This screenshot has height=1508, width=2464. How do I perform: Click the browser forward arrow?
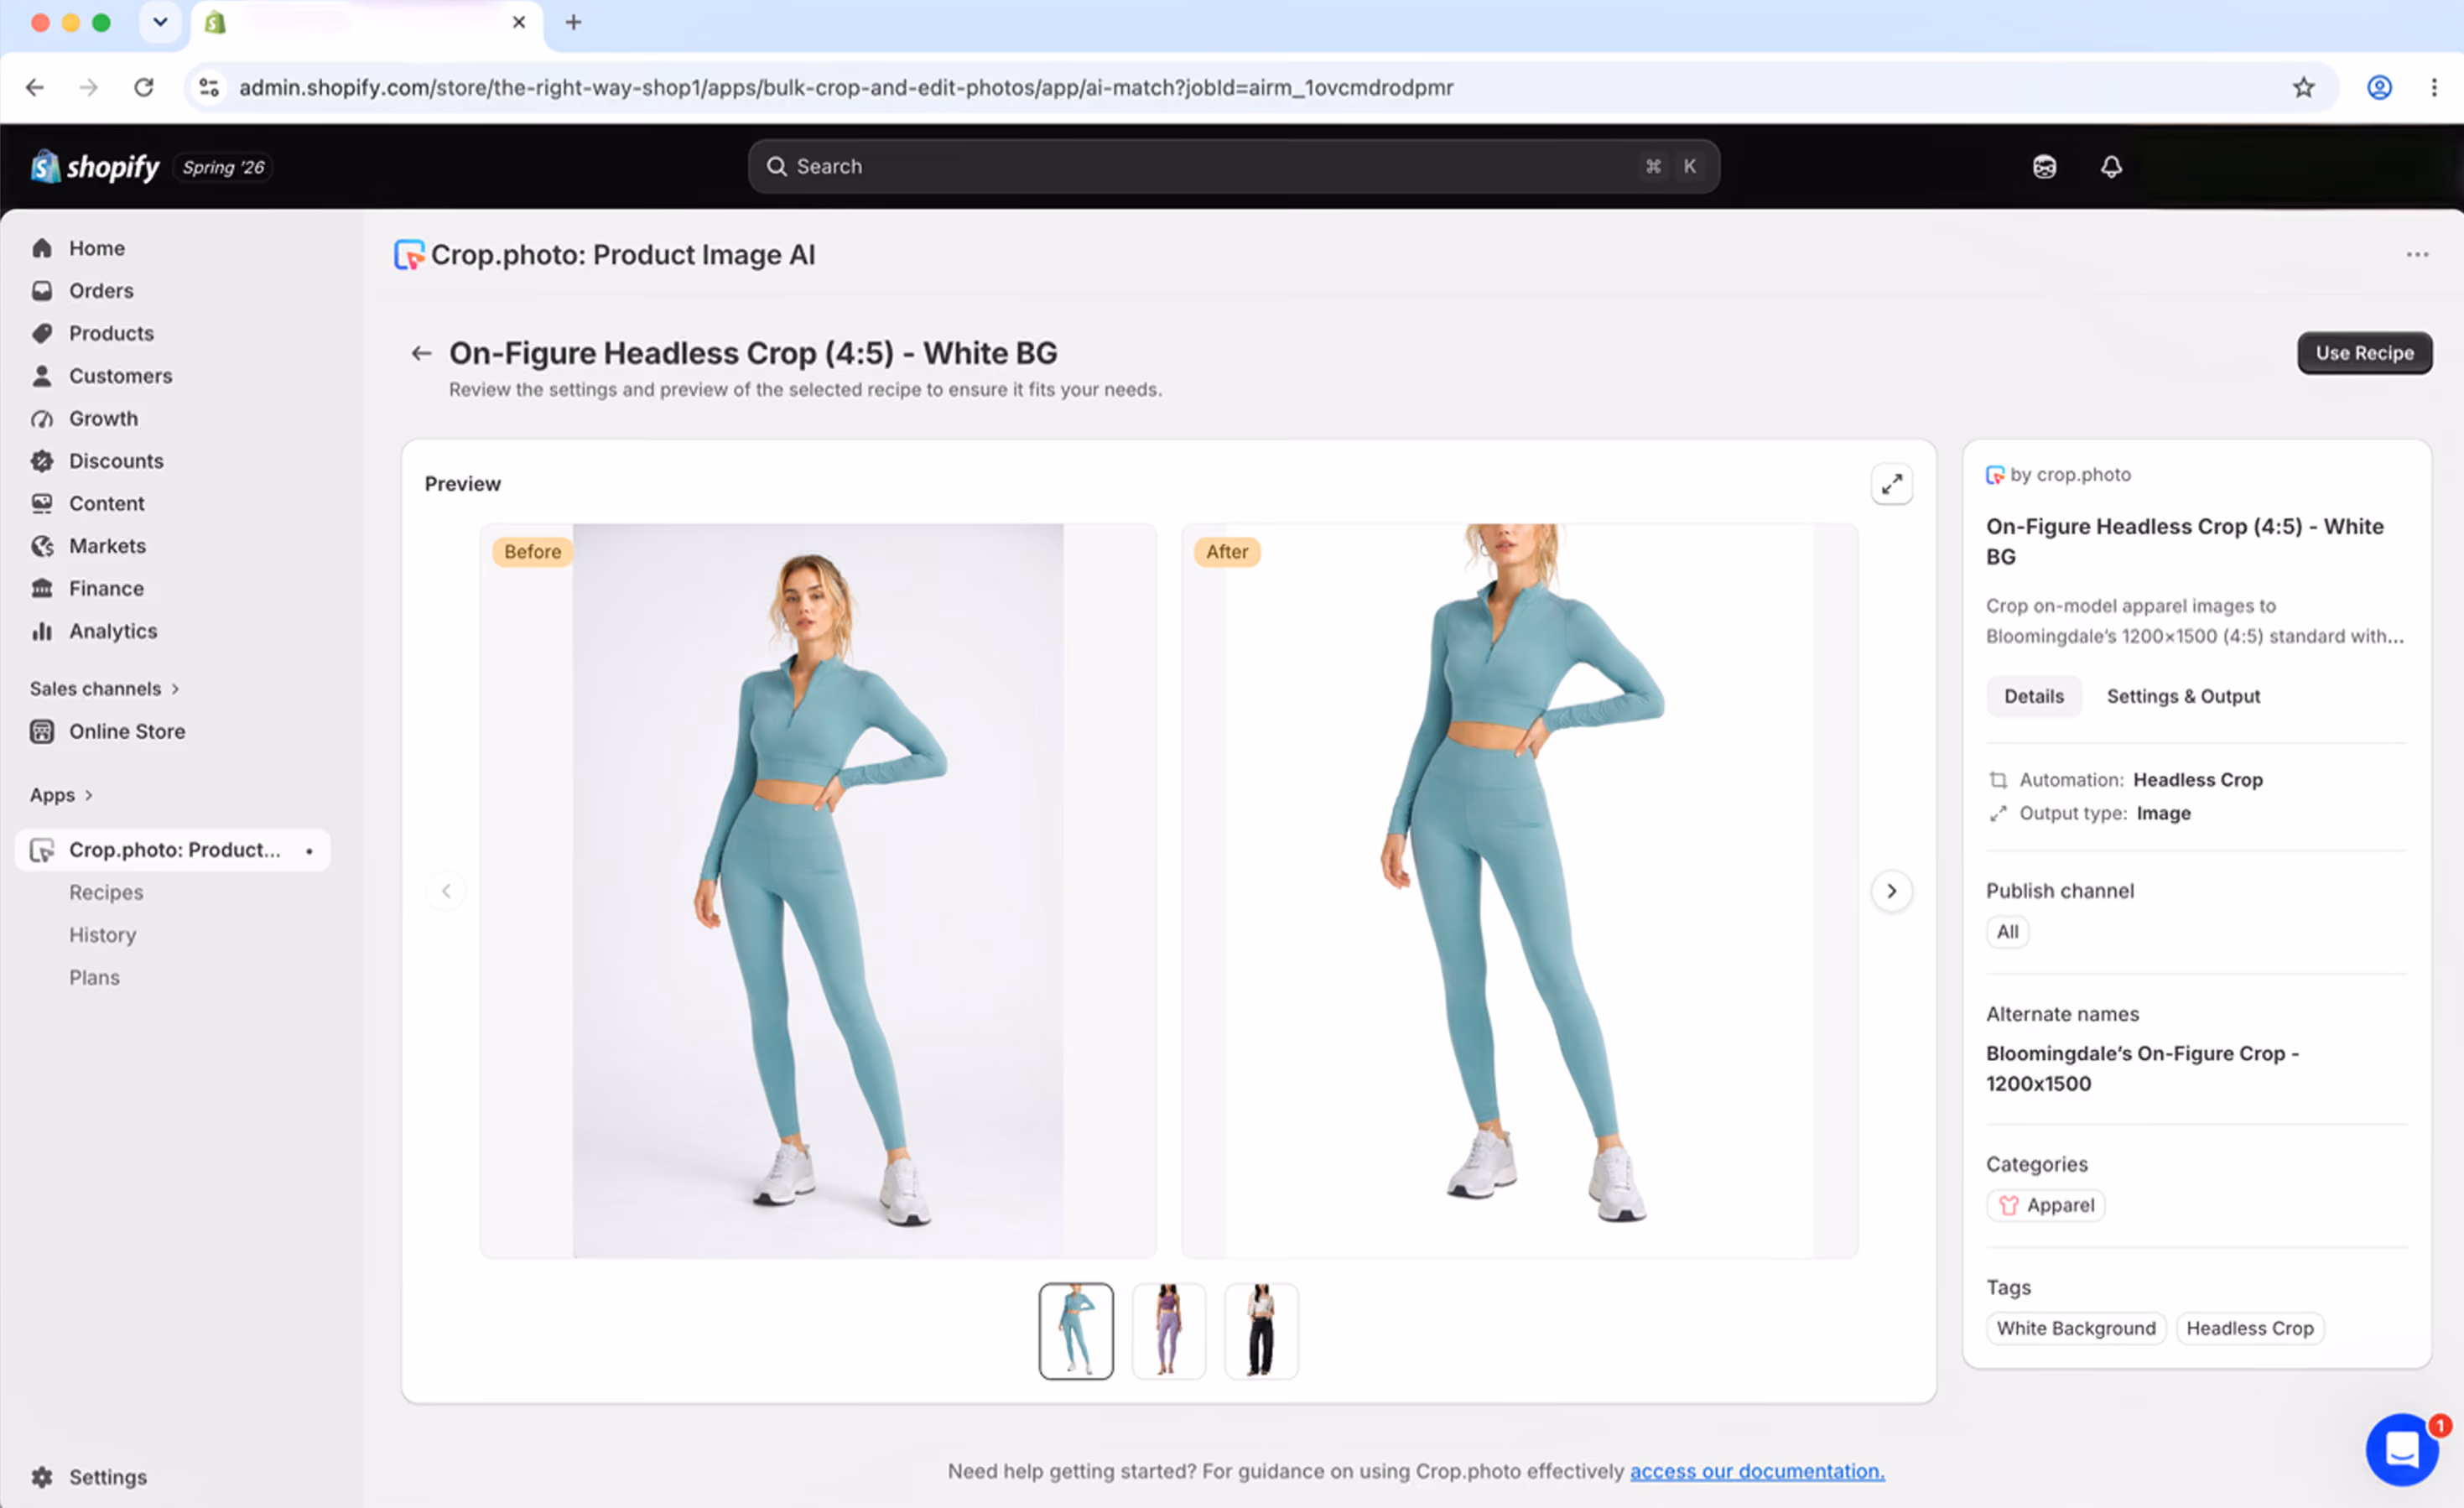pyautogui.click(x=89, y=88)
